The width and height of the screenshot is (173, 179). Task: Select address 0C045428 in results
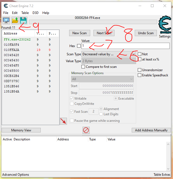click(31, 55)
